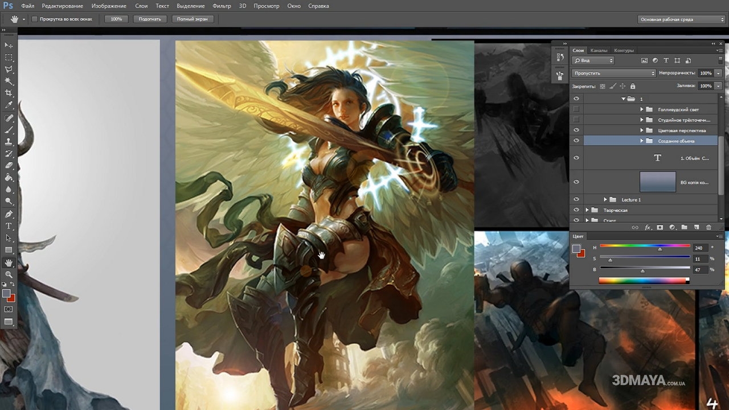Select the Rectangular Marquee tool

tap(9, 58)
